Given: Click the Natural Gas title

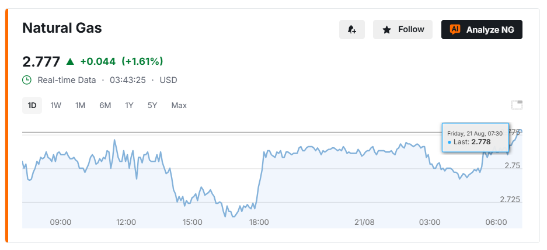Looking at the screenshot, I should pyautogui.click(x=62, y=27).
